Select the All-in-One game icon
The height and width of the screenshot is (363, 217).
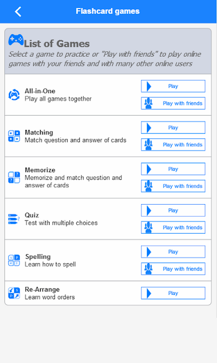14,95
